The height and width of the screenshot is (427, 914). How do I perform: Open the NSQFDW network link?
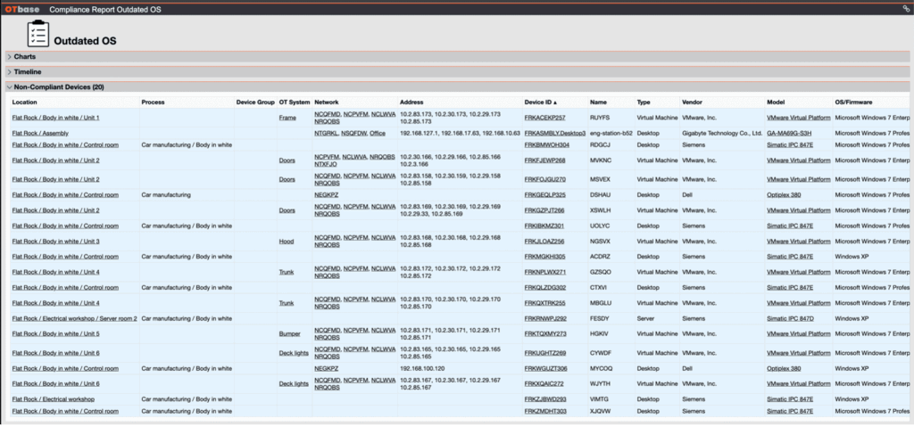pyautogui.click(x=353, y=133)
